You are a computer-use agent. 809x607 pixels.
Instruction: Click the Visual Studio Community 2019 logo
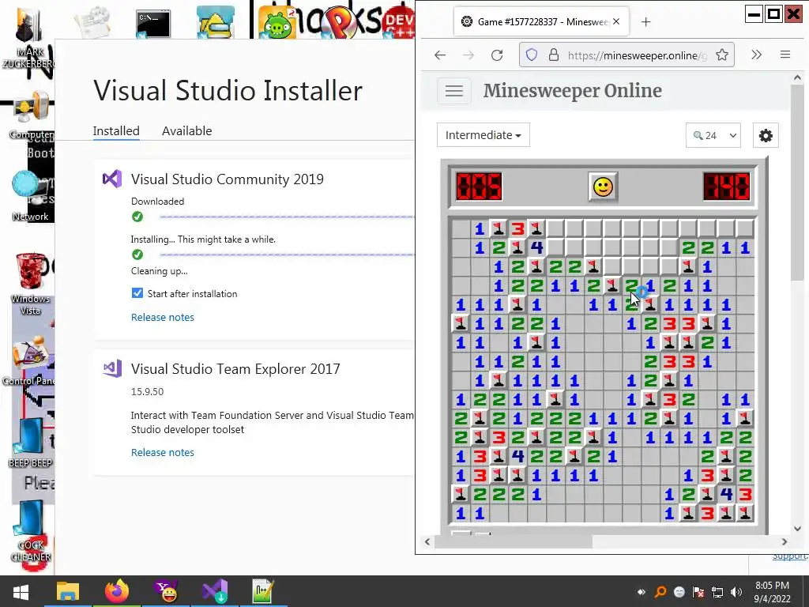[x=112, y=179]
